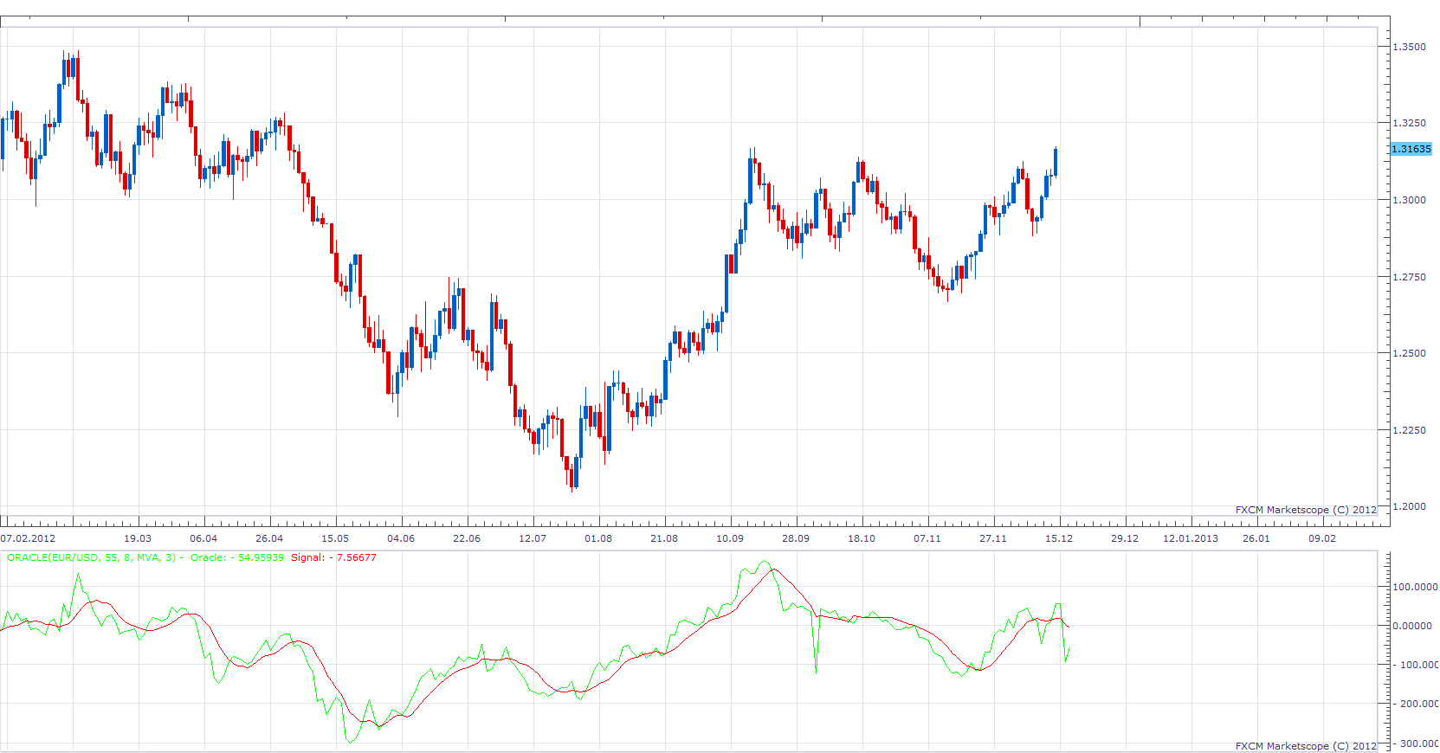Click the 1.3500 price level label
This screenshot has width=1440, height=753.
tap(1409, 47)
